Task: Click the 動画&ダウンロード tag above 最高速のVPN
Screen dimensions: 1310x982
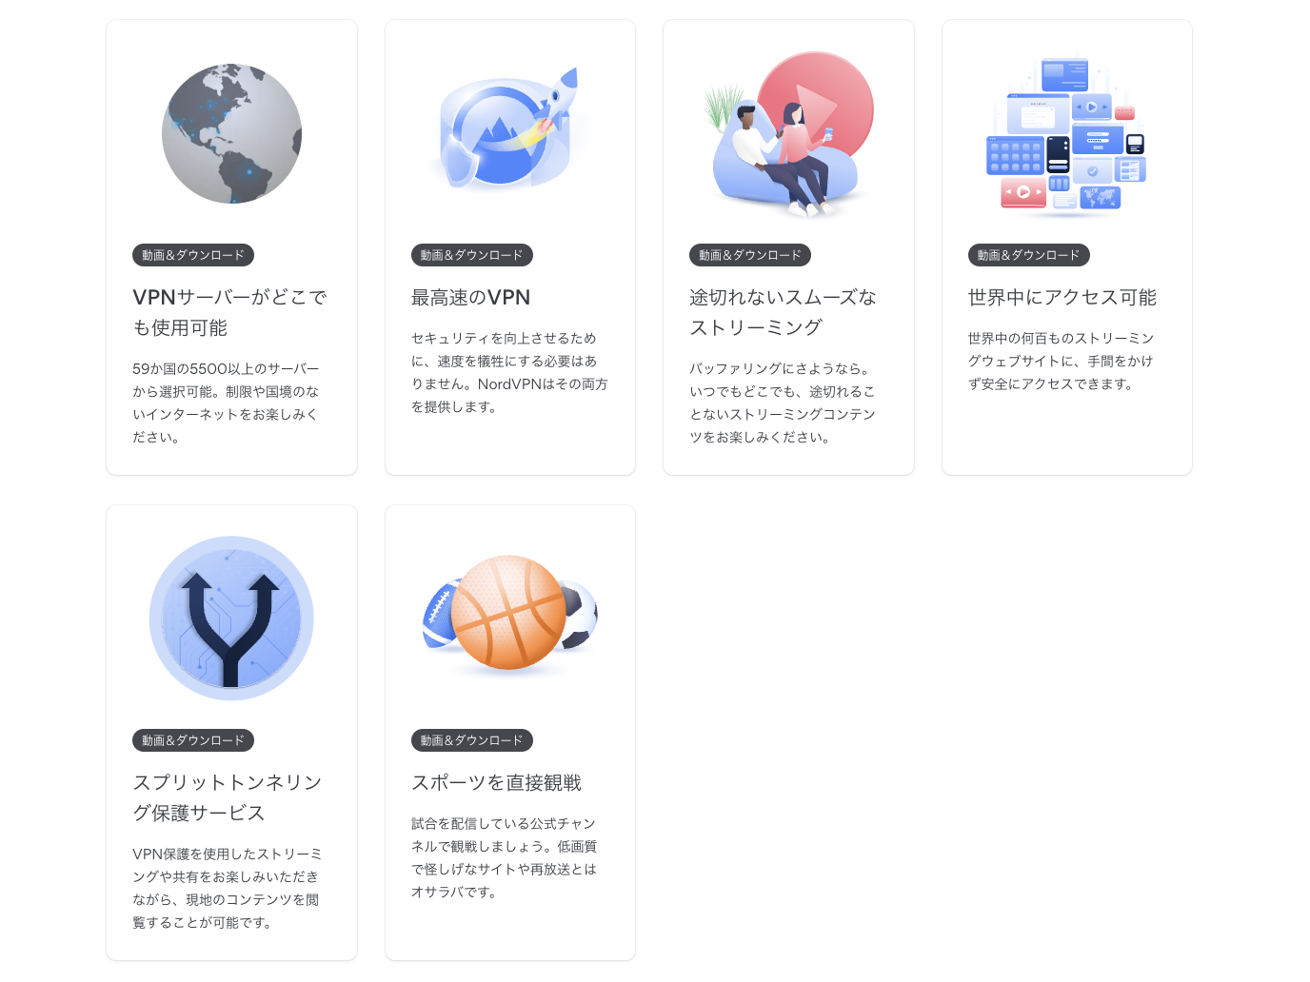Action: 472,255
